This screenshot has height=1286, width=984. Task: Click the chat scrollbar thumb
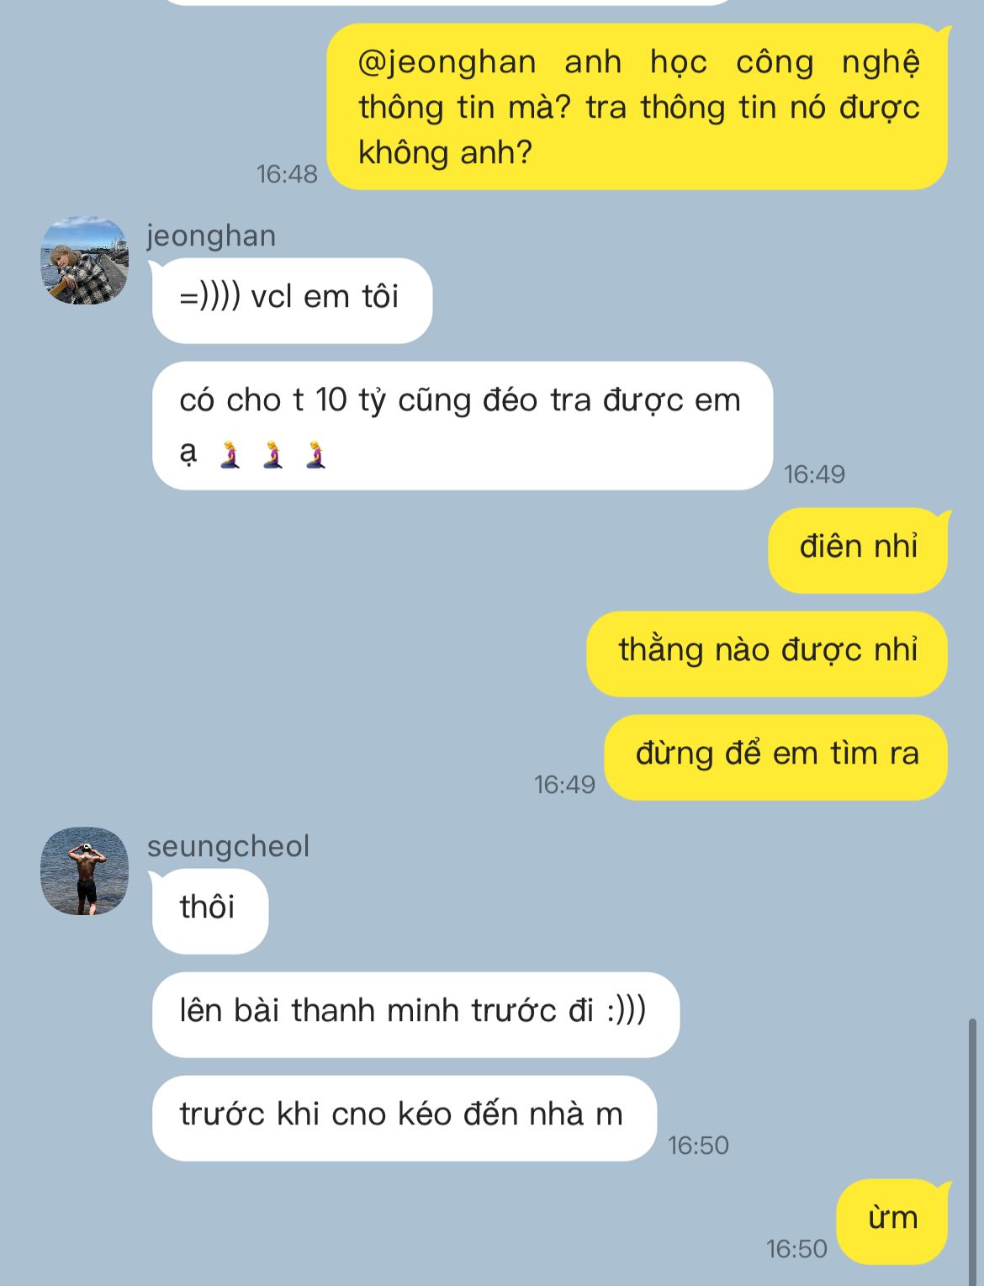tap(973, 1151)
